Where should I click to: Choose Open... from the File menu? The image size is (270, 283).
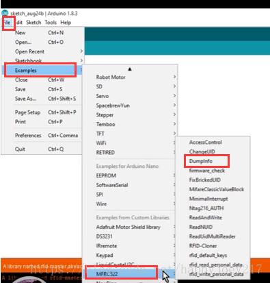(43, 42)
